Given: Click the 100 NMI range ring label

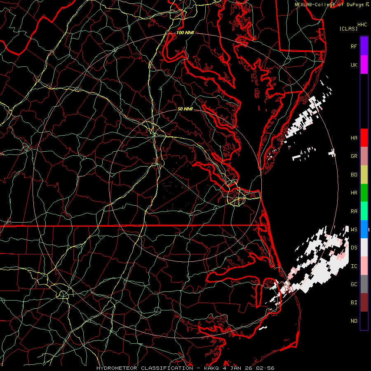Looking at the screenshot, I should click(185, 33).
